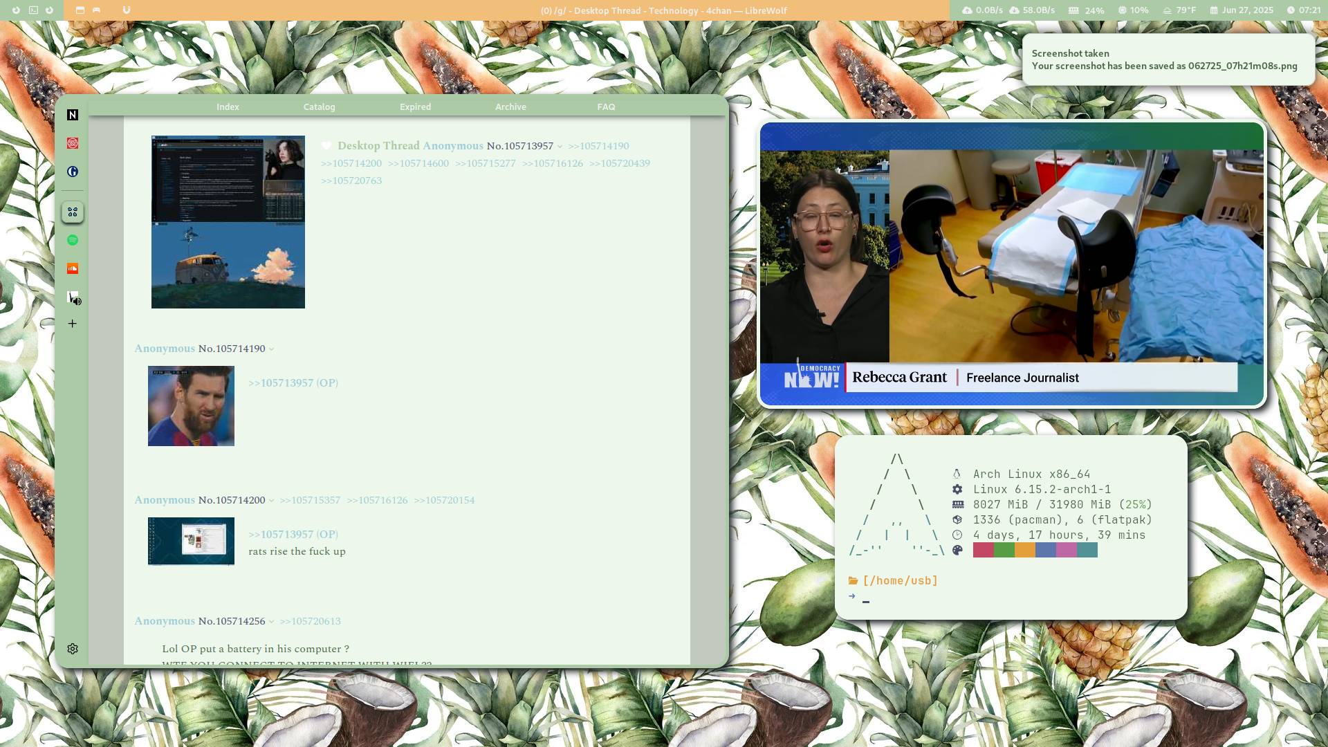This screenshot has height=747, width=1328.
Task: Open the red circular logo sidebar tab
Action: point(73,143)
